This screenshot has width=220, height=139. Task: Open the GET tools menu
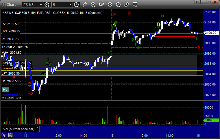coord(101,5)
